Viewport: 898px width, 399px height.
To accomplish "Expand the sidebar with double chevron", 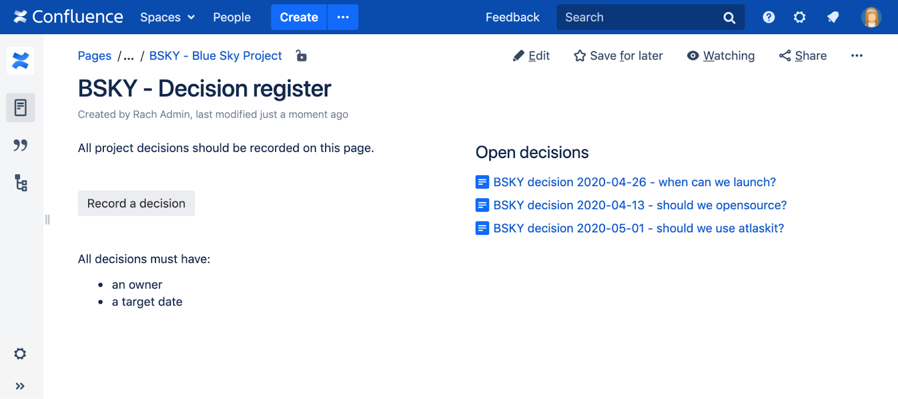I will pos(20,386).
